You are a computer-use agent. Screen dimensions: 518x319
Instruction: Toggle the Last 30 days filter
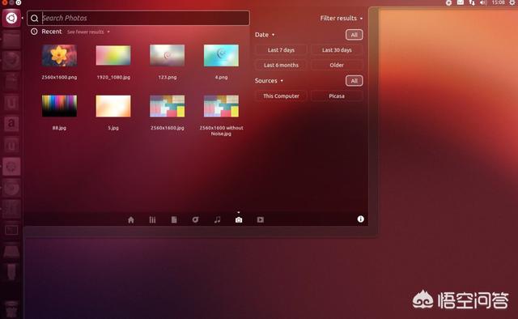337,50
